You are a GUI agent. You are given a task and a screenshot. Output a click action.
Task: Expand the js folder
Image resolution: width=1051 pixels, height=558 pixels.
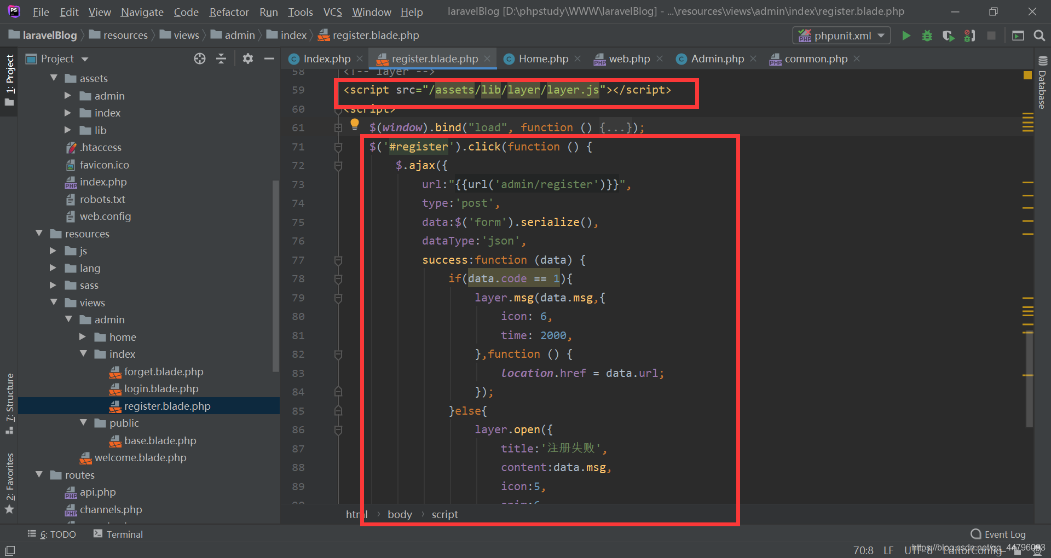pos(53,251)
